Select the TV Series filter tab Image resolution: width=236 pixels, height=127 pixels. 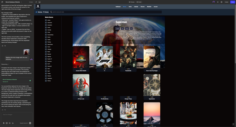point(46,12)
